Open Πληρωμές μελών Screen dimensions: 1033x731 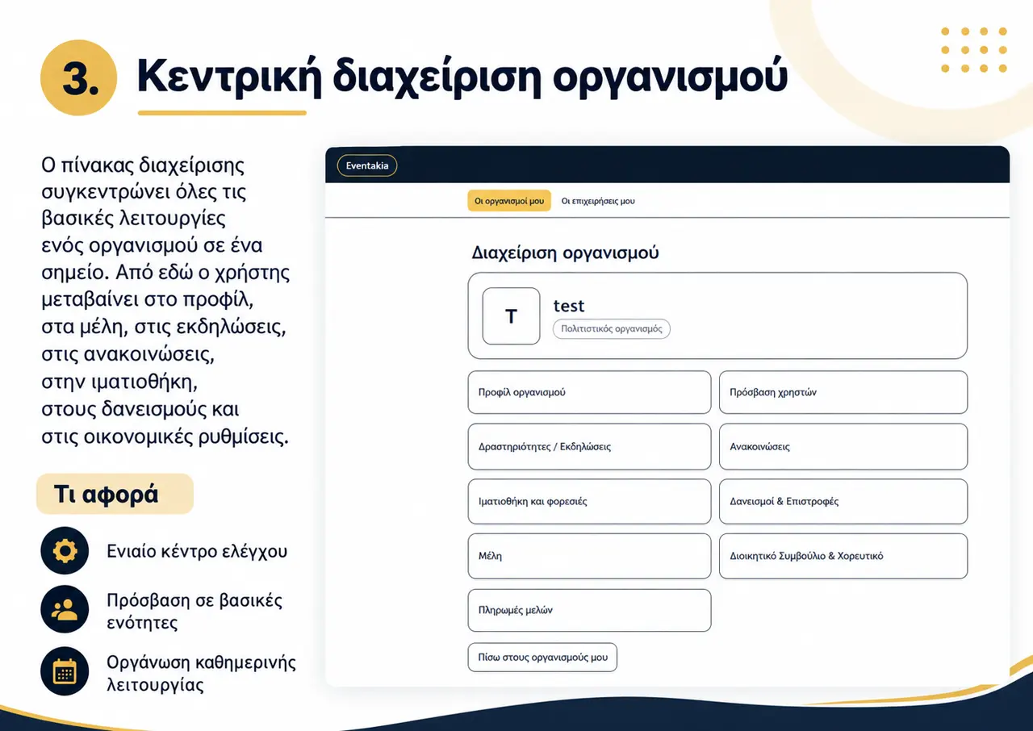coord(589,610)
